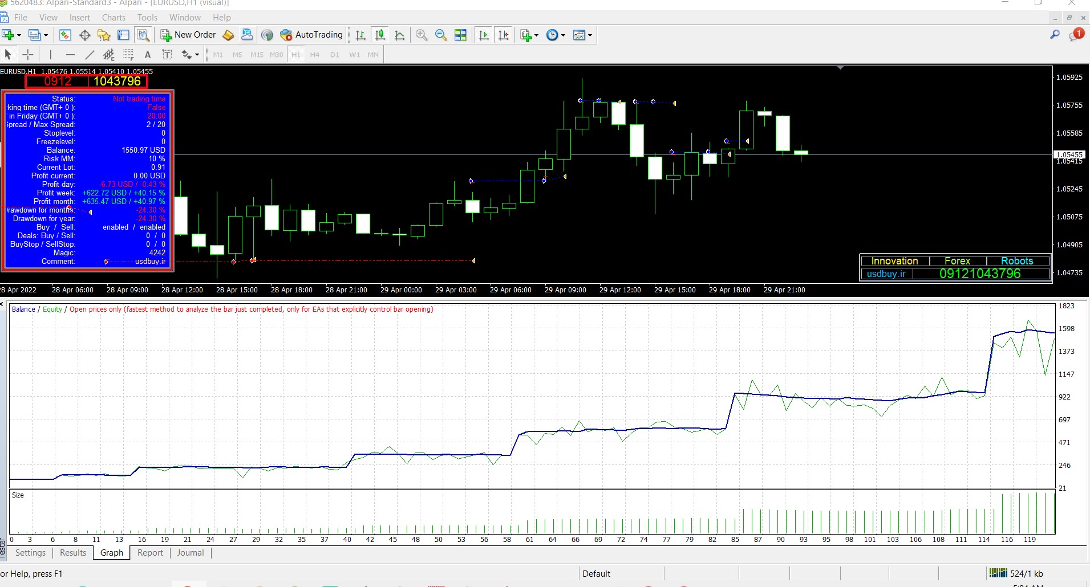Expand the Indicators dropdown arrow
The height and width of the screenshot is (587, 1090).
coord(537,35)
